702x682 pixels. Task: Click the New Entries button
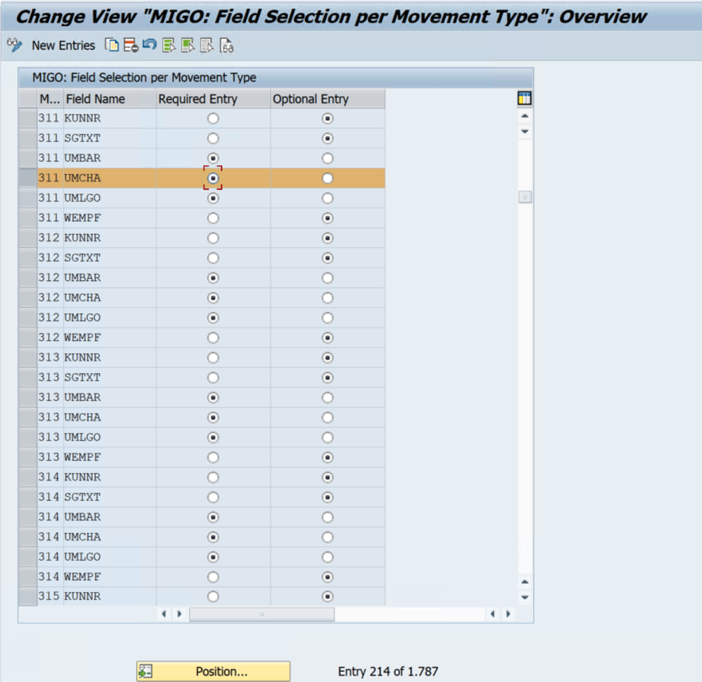click(63, 46)
